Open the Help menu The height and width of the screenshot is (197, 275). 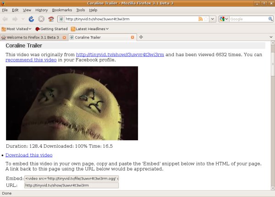click(x=93, y=10)
